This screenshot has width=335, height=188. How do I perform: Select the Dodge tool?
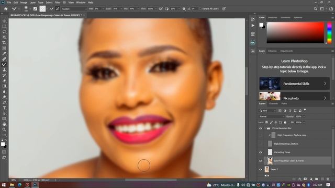click(x=4, y=97)
